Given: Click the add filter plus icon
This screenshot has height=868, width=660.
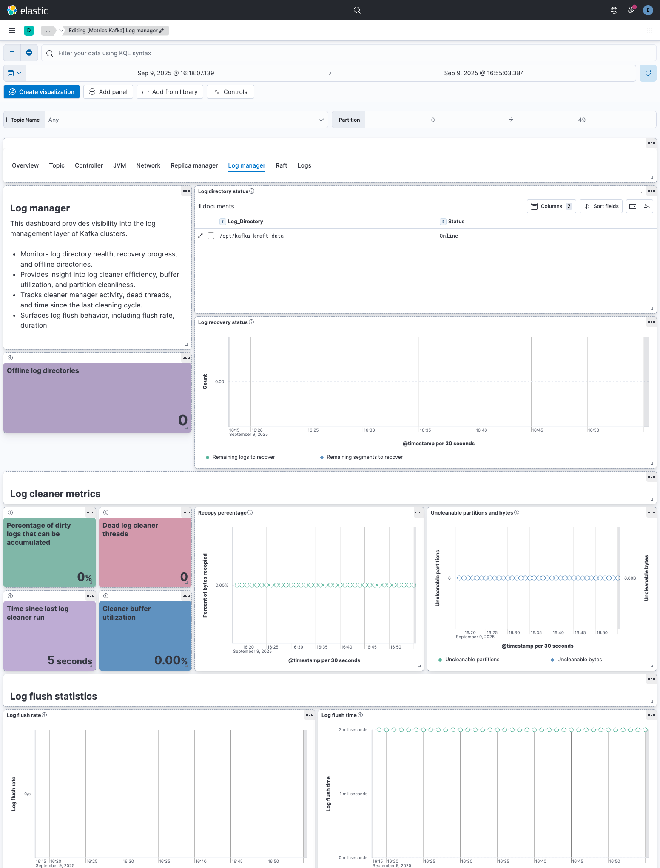Looking at the screenshot, I should pos(29,53).
